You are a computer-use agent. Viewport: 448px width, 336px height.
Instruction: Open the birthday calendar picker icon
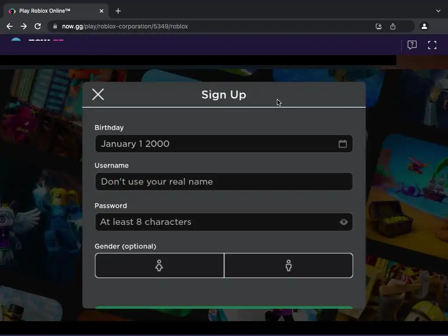click(343, 143)
